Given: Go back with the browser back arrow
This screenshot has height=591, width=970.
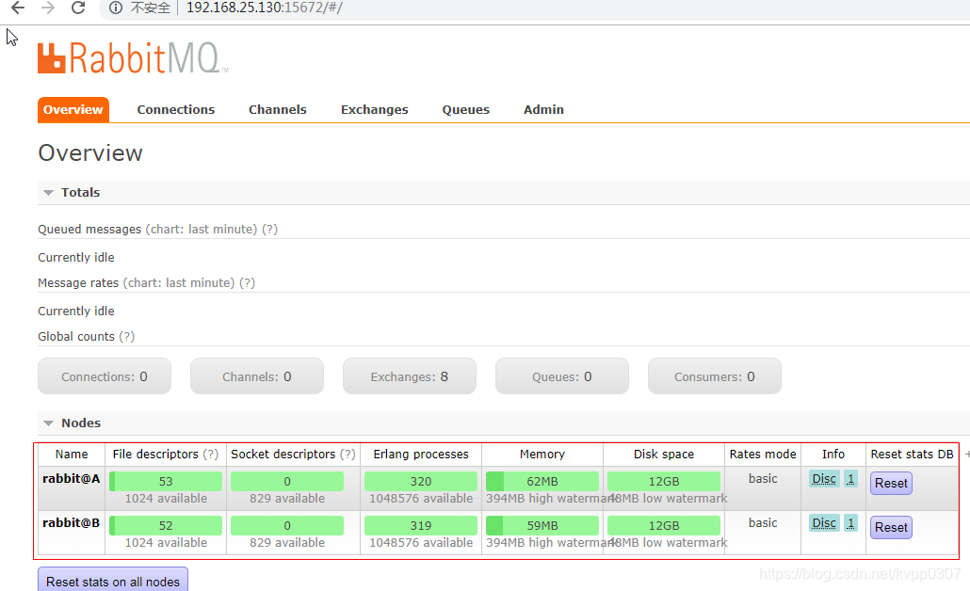Looking at the screenshot, I should (x=18, y=8).
